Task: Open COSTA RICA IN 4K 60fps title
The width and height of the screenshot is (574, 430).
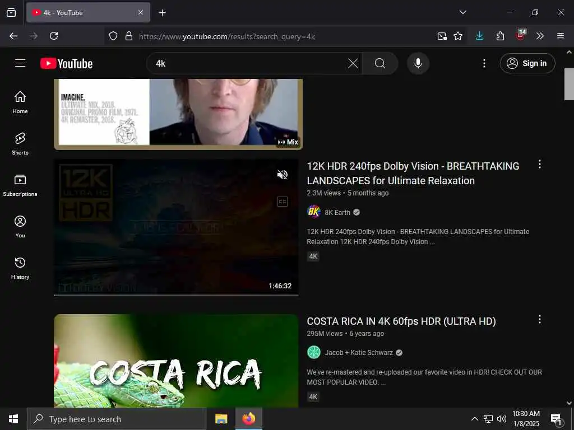Action: (x=401, y=321)
